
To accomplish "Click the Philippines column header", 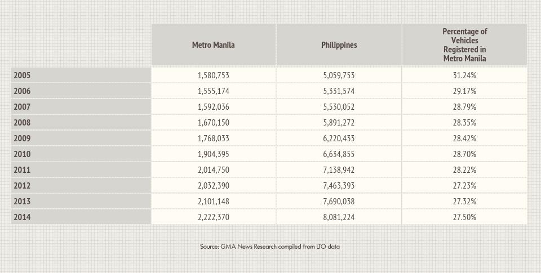I will click(339, 45).
